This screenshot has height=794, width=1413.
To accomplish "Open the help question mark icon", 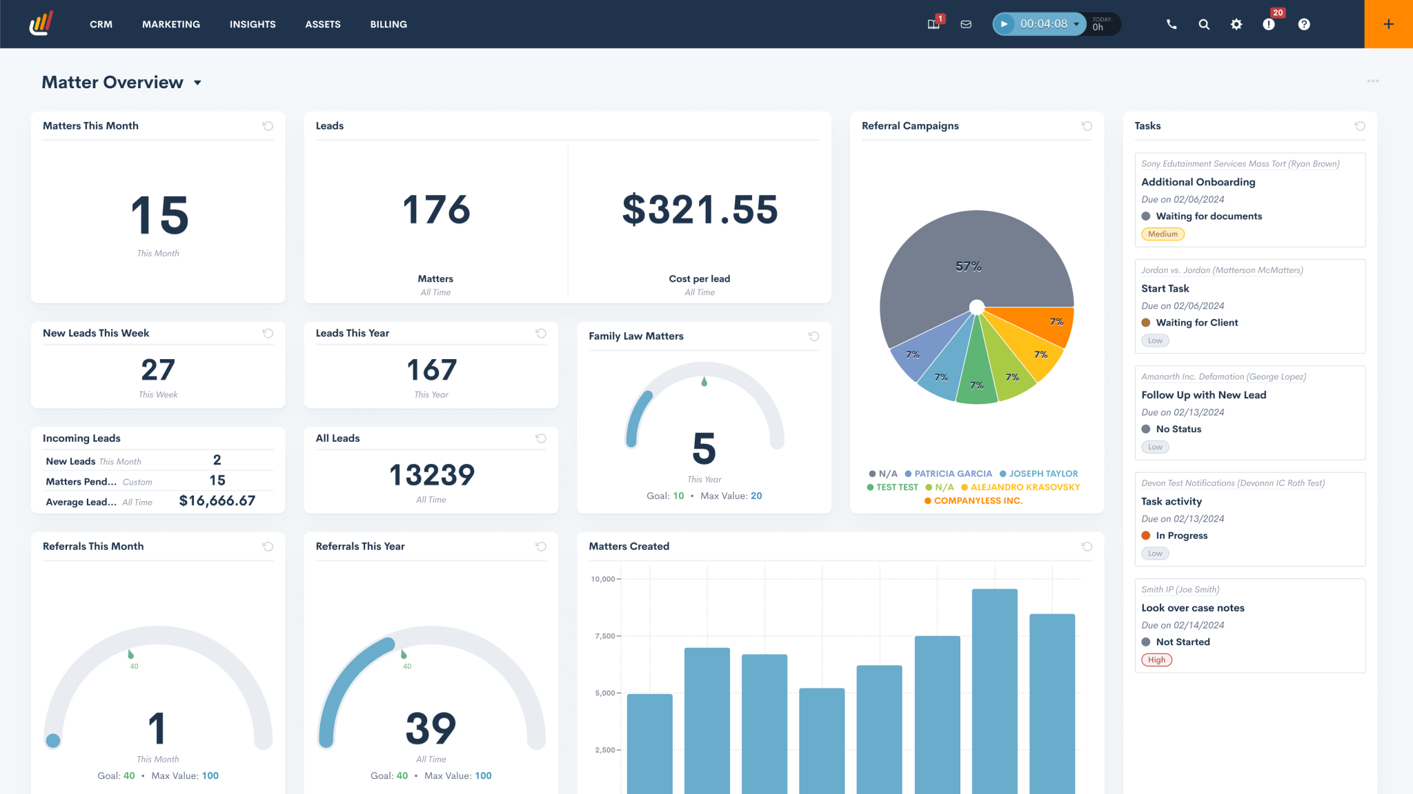I will (x=1304, y=24).
